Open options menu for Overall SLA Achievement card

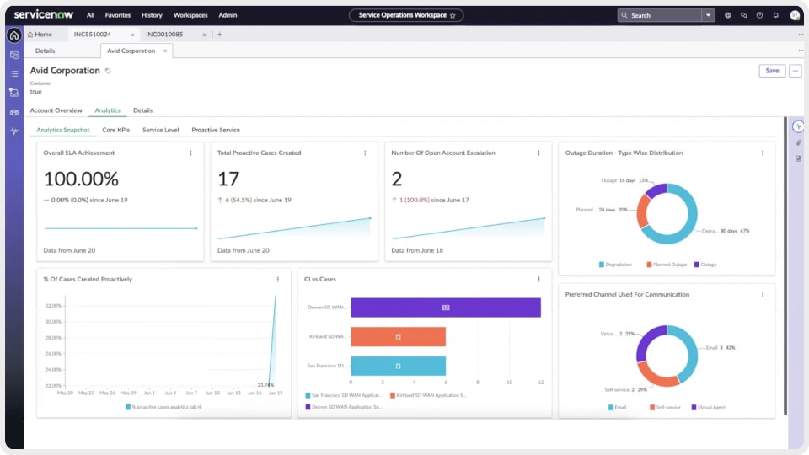click(x=191, y=153)
